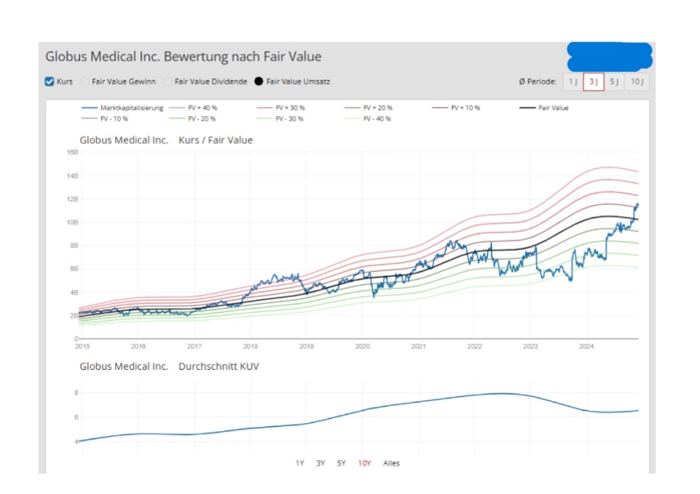Screen dimensions: 700x494
Task: Toggle the FV - 20 % legend series
Action: [x=193, y=118]
